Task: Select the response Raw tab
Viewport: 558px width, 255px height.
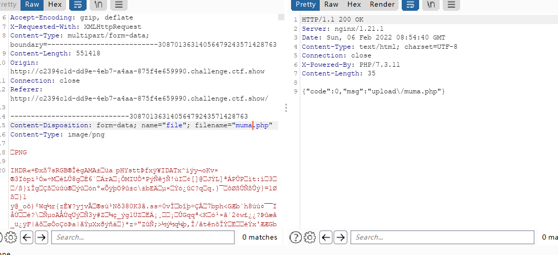Action: (332, 5)
